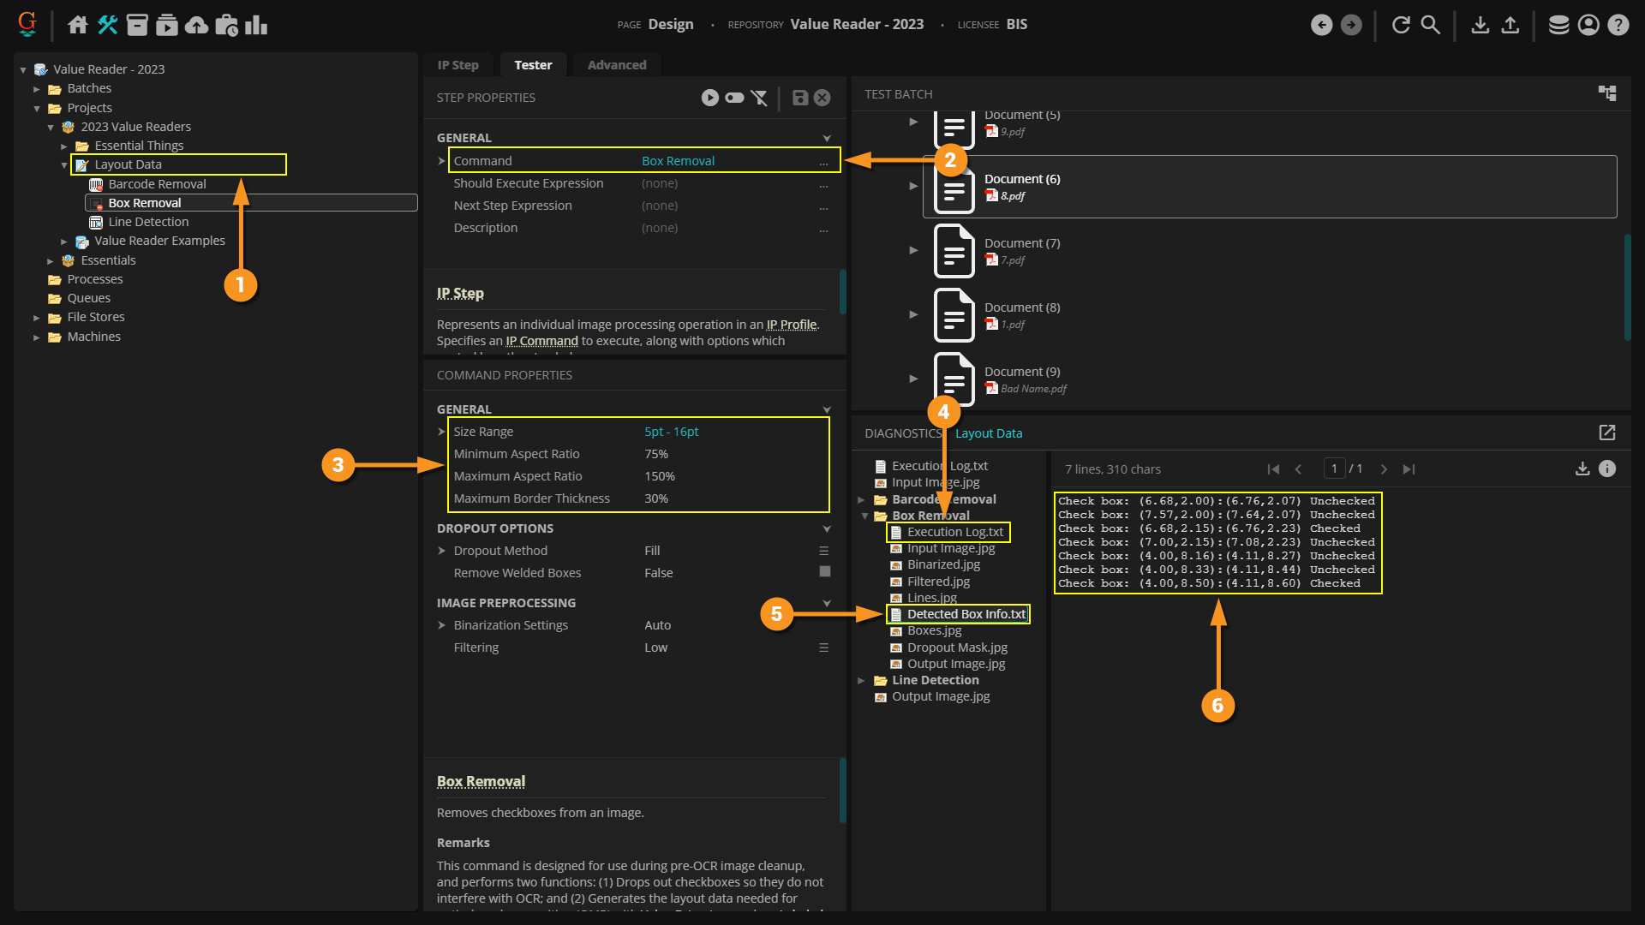Open the IP Profile link

(x=791, y=325)
